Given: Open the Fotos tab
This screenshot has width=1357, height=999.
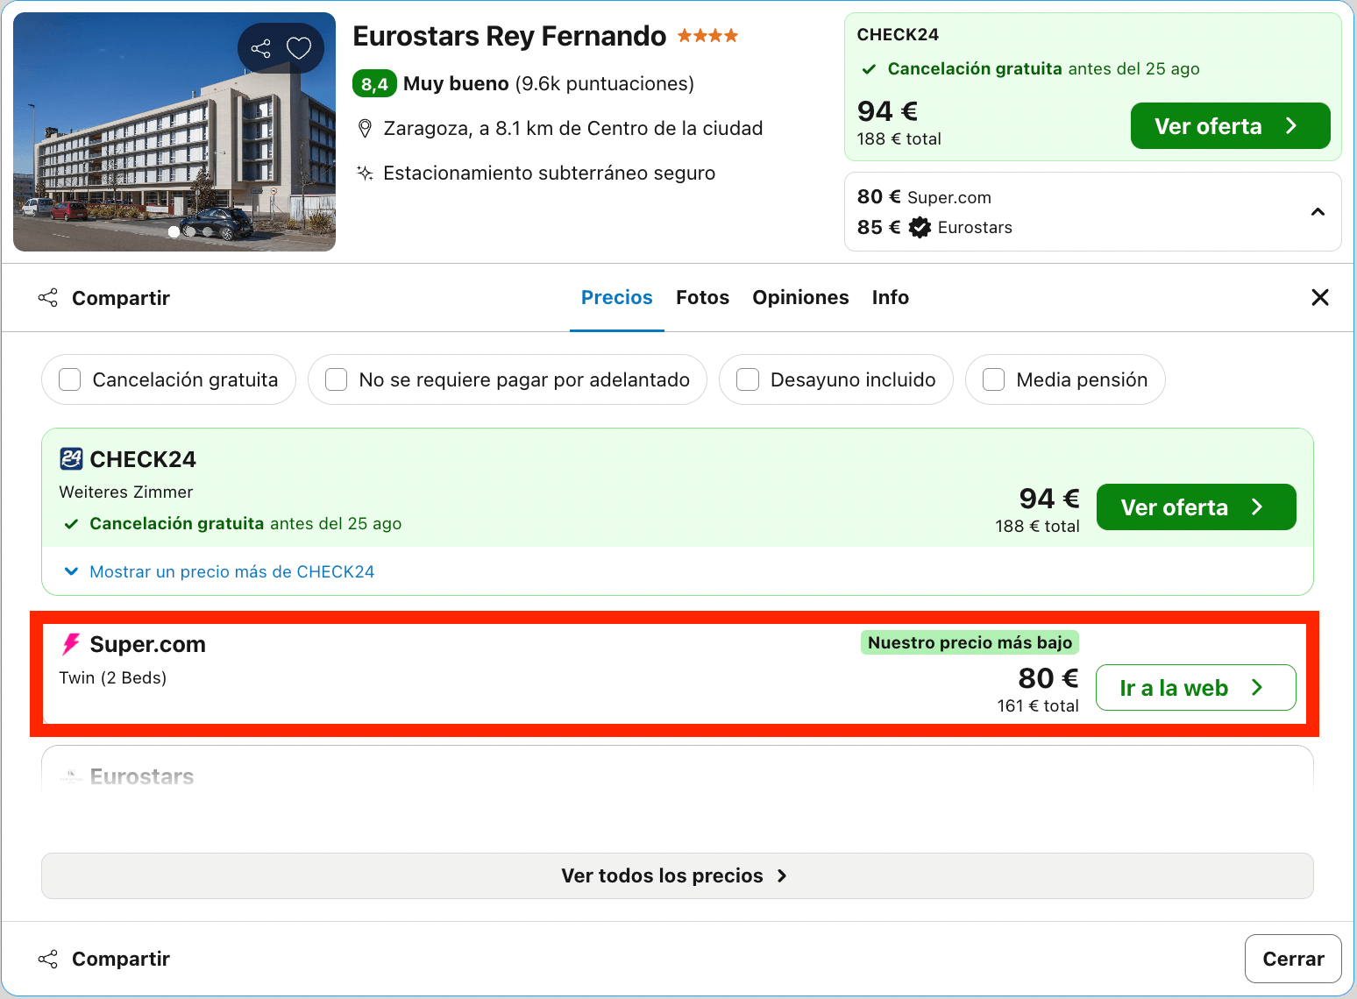Looking at the screenshot, I should (703, 297).
